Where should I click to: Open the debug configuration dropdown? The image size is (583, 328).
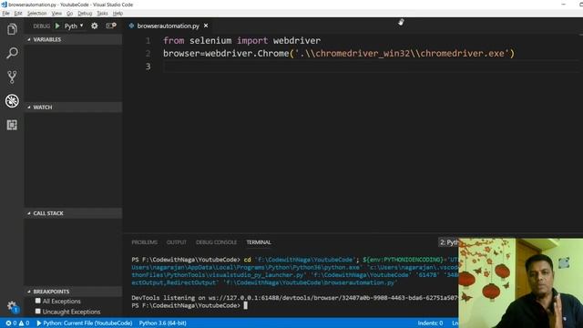(74, 26)
